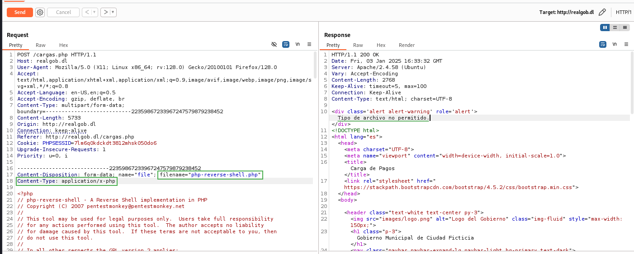Click the Vary: Accept-Encoding response line

(x=364, y=74)
